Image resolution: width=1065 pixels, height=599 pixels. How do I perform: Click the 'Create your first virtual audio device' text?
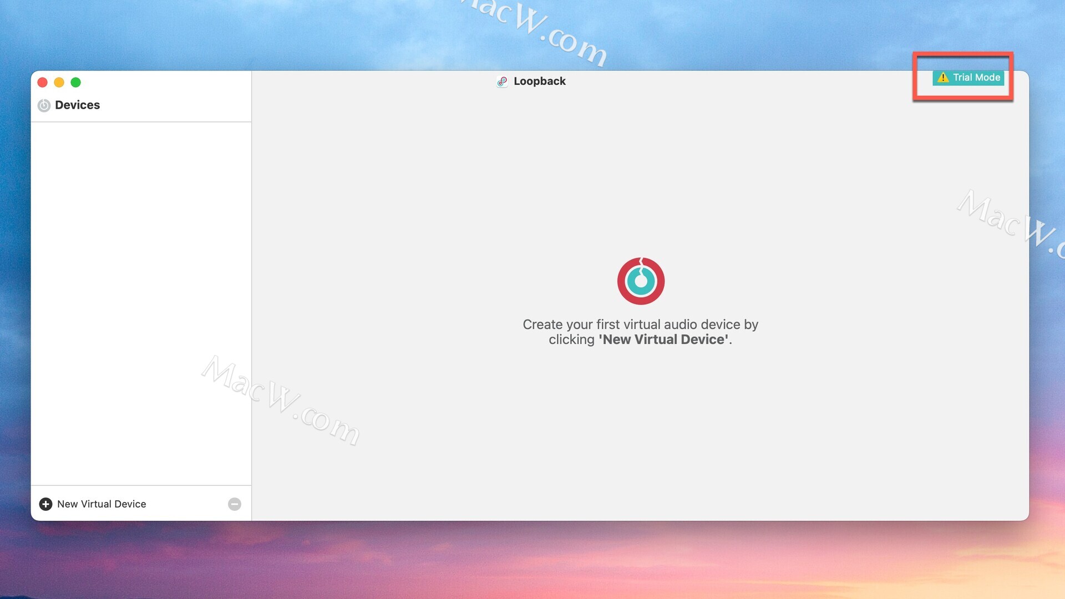pos(640,332)
